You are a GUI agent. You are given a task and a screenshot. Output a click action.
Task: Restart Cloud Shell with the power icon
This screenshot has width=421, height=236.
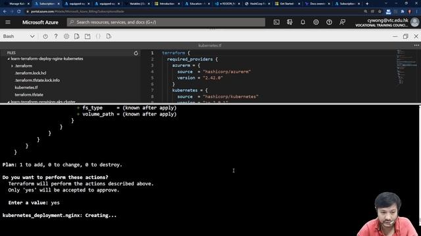coord(45,36)
